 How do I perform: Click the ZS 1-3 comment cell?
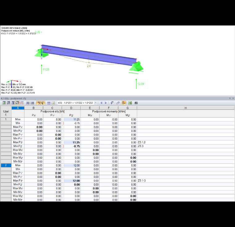[x=186, y=181]
